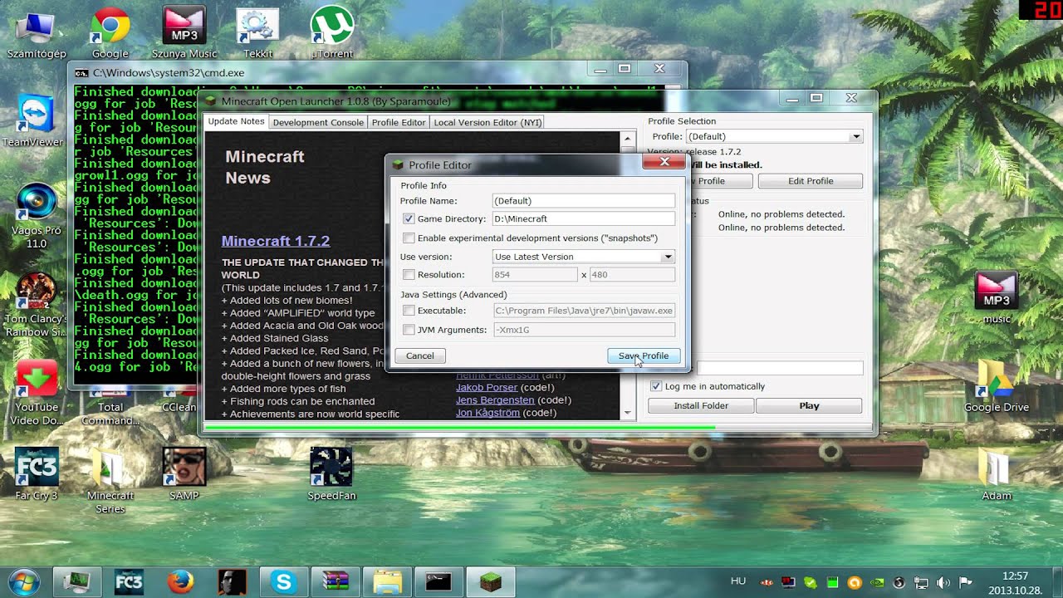Screen dimensions: 1063x598
Task: Click Cancel in Profile Editor dialog
Action: pyautogui.click(x=419, y=355)
